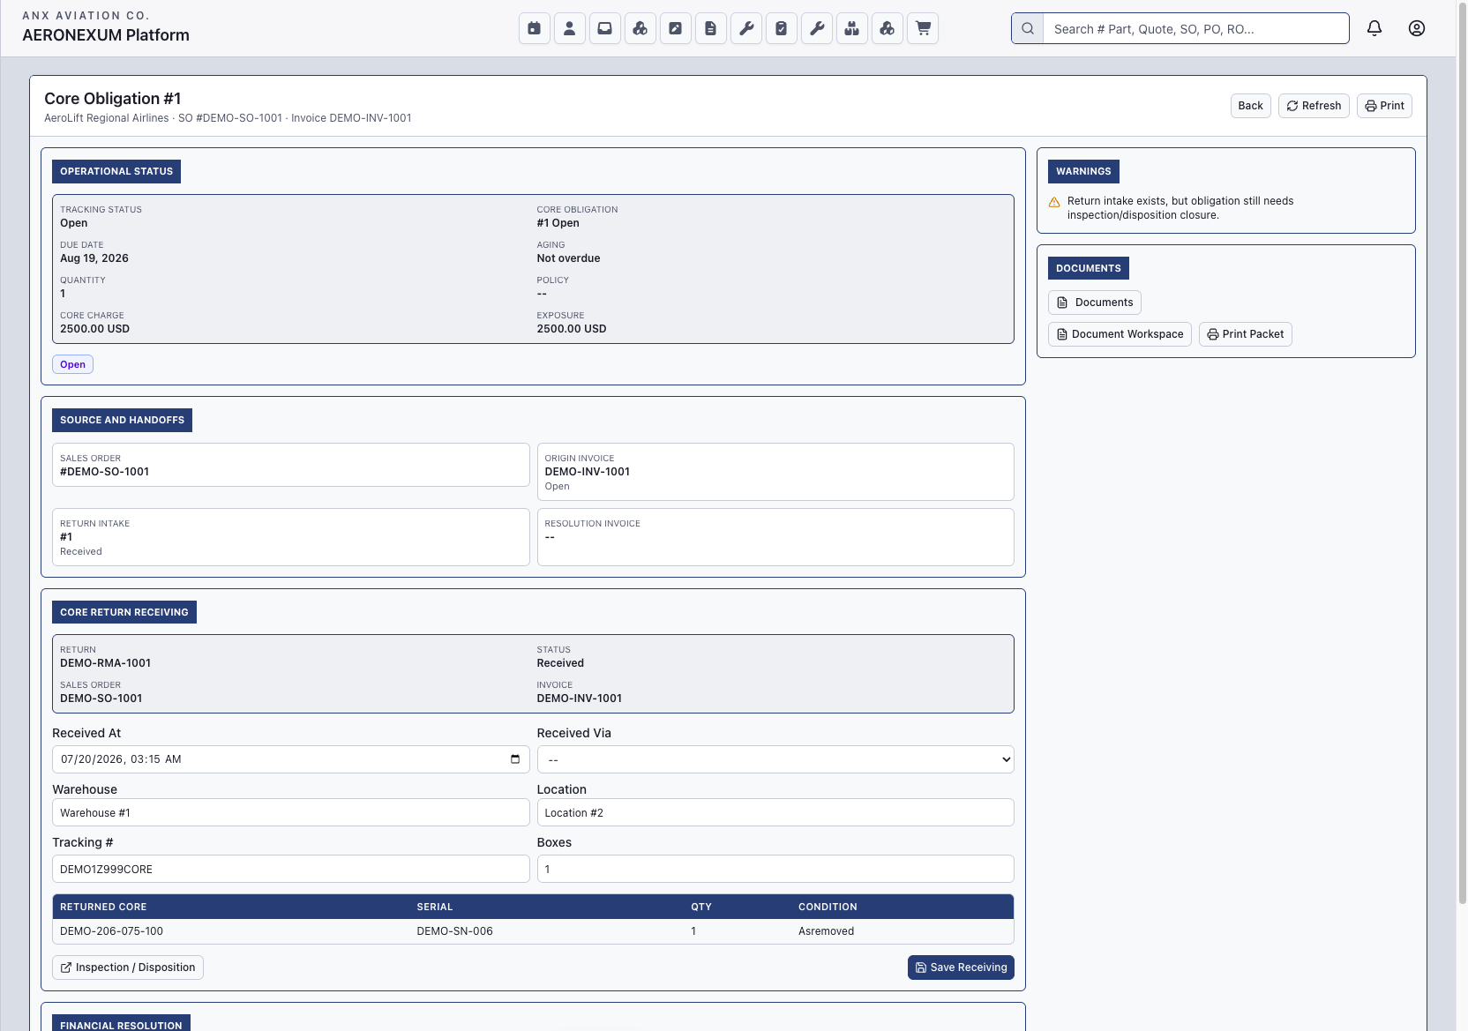The height and width of the screenshot is (1031, 1468).
Task: Click the magnifier search icon
Action: 1028,28
